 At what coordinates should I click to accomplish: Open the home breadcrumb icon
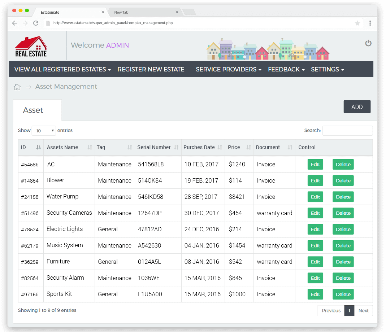pos(17,87)
